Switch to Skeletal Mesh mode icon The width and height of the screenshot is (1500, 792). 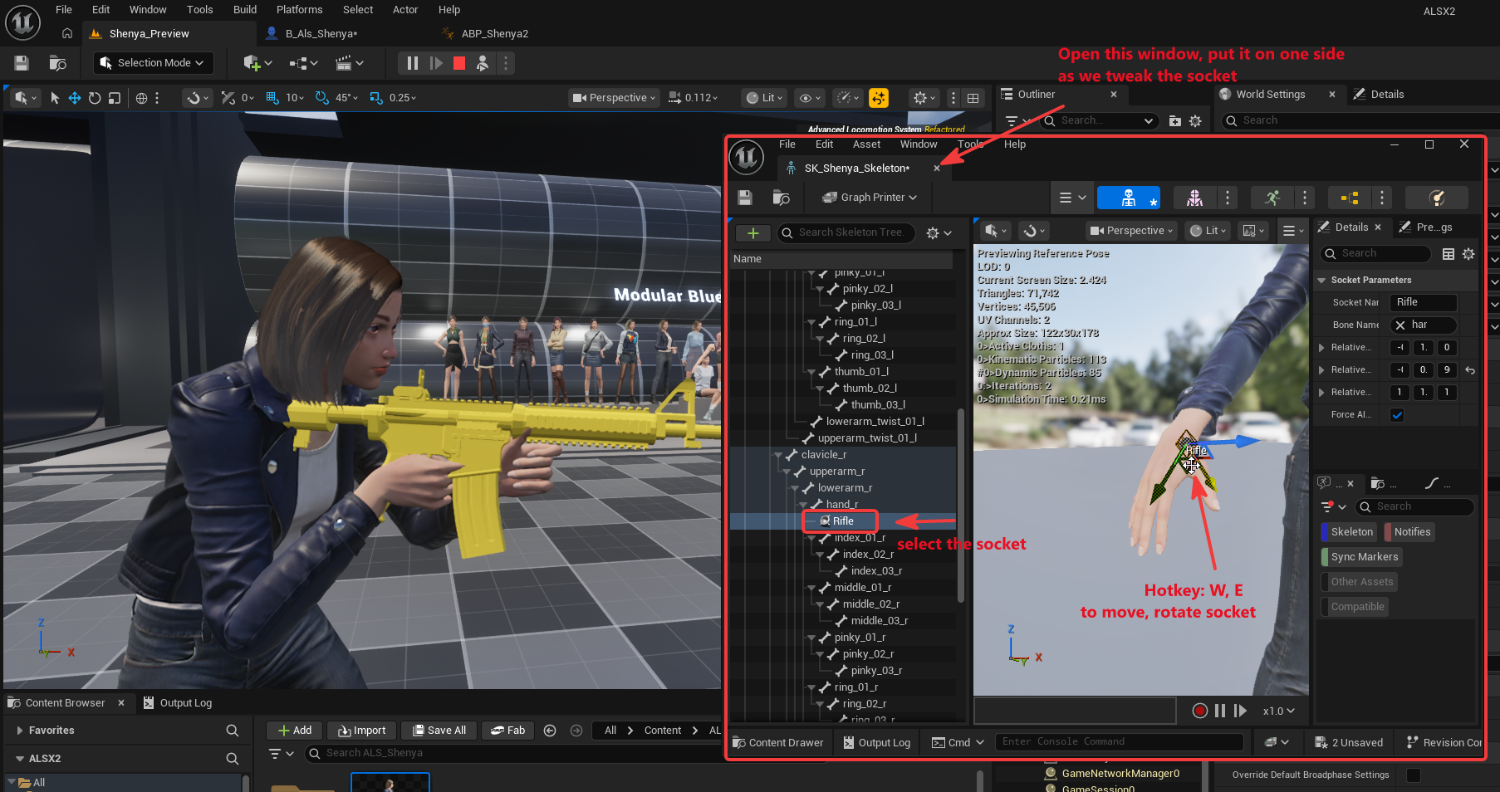coord(1194,198)
